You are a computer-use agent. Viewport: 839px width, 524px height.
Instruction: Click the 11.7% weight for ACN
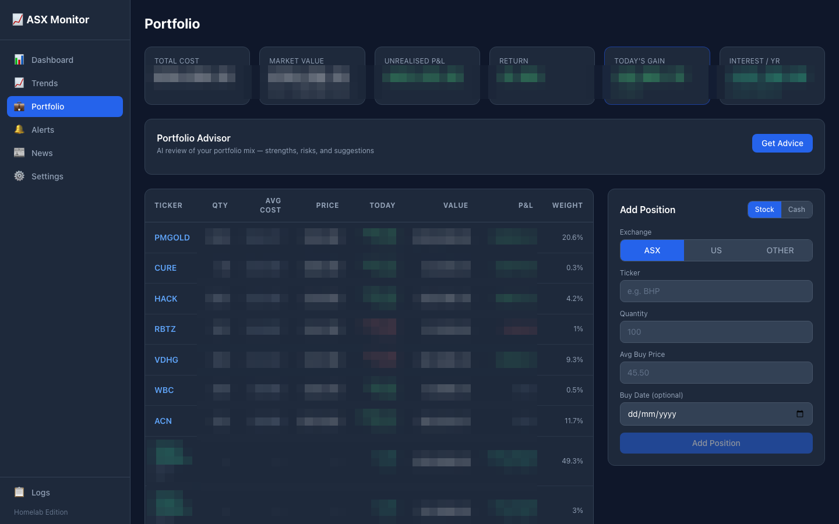pos(574,421)
